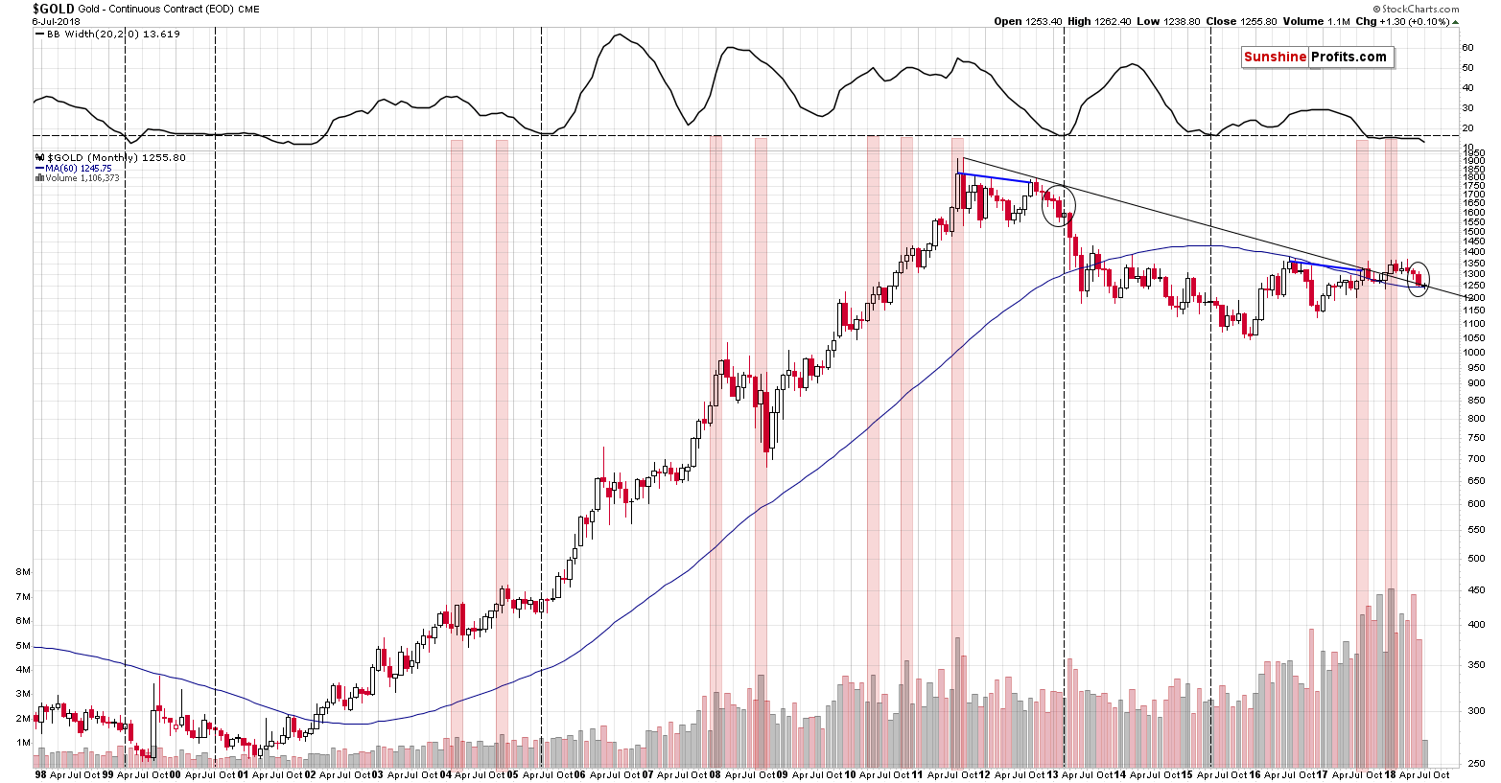Click the 40 label on BB Width scale
Image resolution: width=1501 pixels, height=783 pixels.
(1467, 88)
